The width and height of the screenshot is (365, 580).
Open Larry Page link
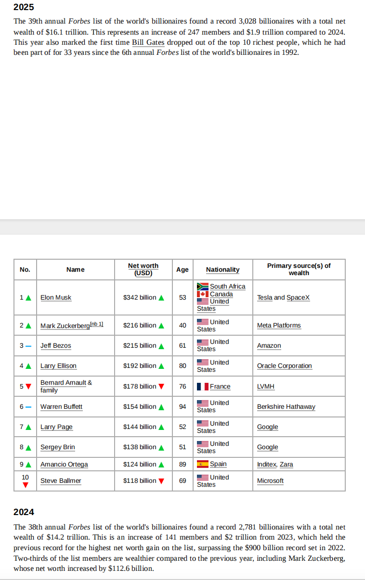(x=56, y=427)
